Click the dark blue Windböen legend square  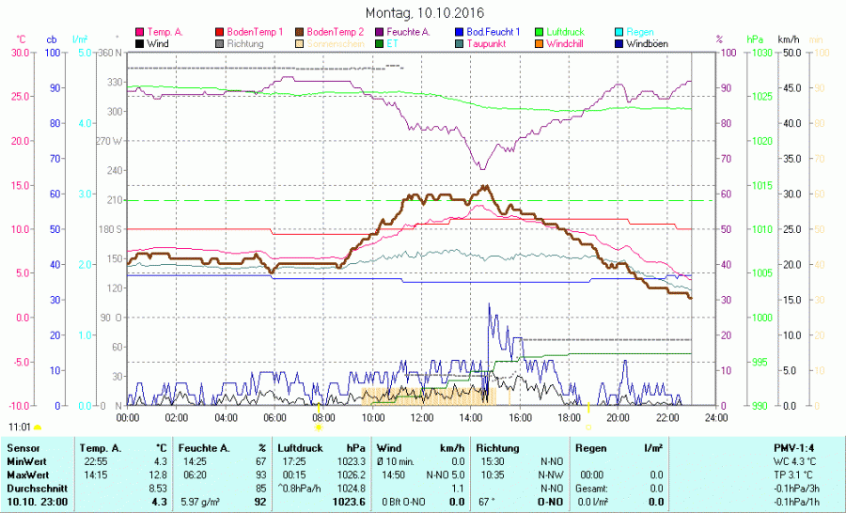[619, 44]
